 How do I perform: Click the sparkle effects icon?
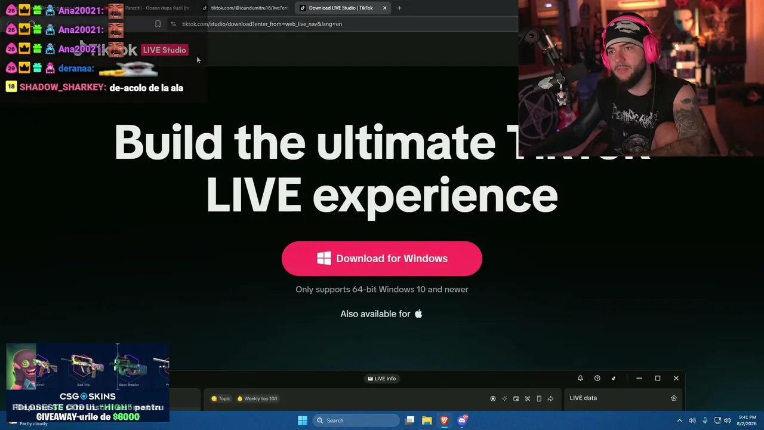coord(504,398)
